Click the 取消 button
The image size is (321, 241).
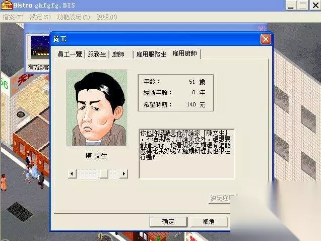point(209,222)
